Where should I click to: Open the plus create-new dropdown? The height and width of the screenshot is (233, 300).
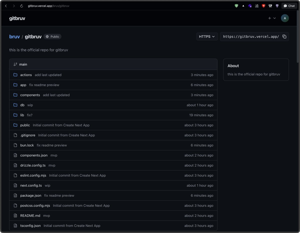coord(272,18)
